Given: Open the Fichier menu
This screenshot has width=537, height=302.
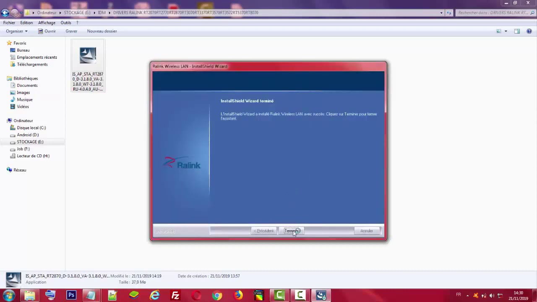Looking at the screenshot, I should (9, 23).
